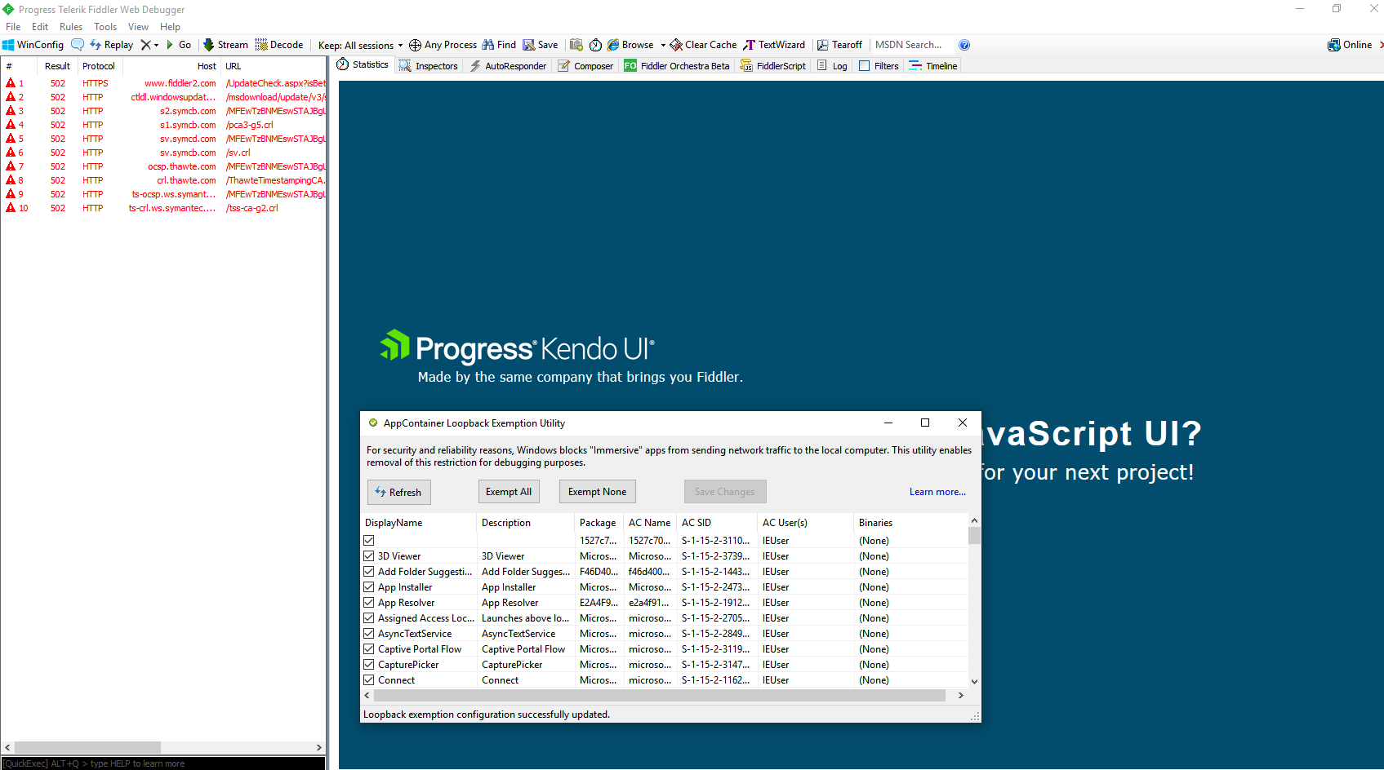Replay the selected sessions

111,45
